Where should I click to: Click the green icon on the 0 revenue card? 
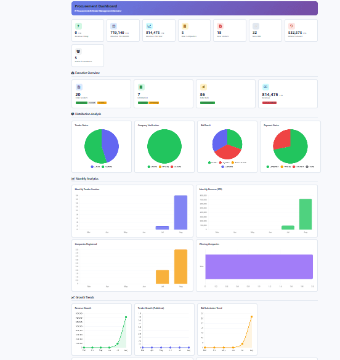coord(78,26)
